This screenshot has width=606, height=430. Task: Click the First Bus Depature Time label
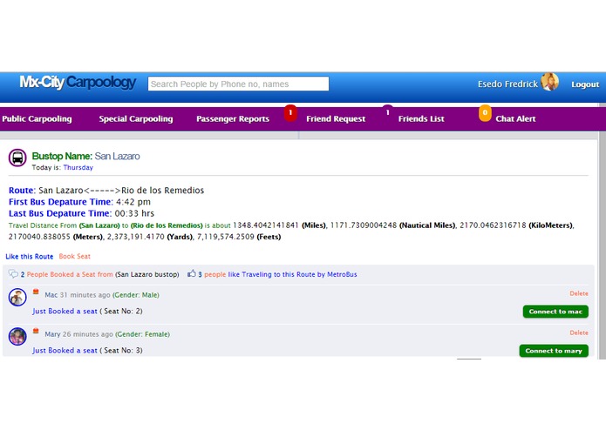click(x=61, y=202)
